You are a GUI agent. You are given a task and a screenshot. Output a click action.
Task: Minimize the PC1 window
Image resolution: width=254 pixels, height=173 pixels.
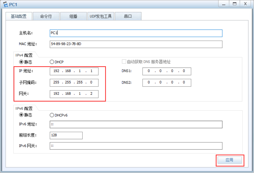tap(224, 4)
